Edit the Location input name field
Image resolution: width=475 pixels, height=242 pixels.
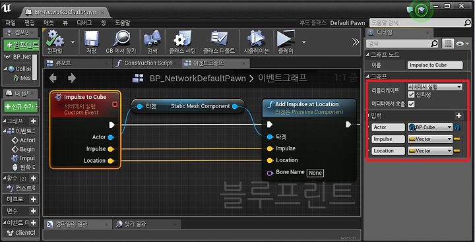pyautogui.click(x=389, y=151)
